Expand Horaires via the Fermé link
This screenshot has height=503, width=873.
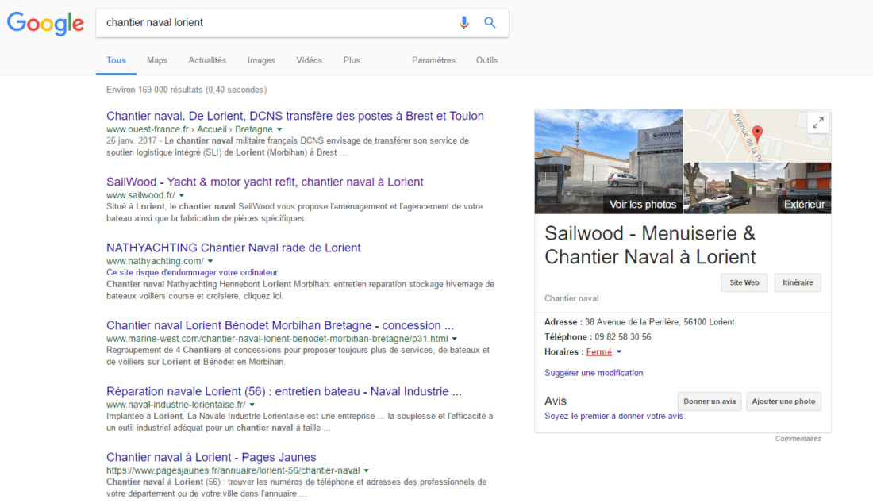pos(598,351)
